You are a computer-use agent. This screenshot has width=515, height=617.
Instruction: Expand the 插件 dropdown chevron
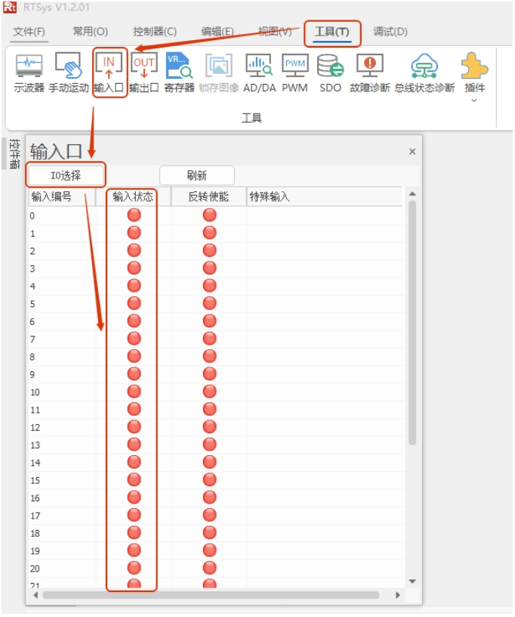point(474,101)
